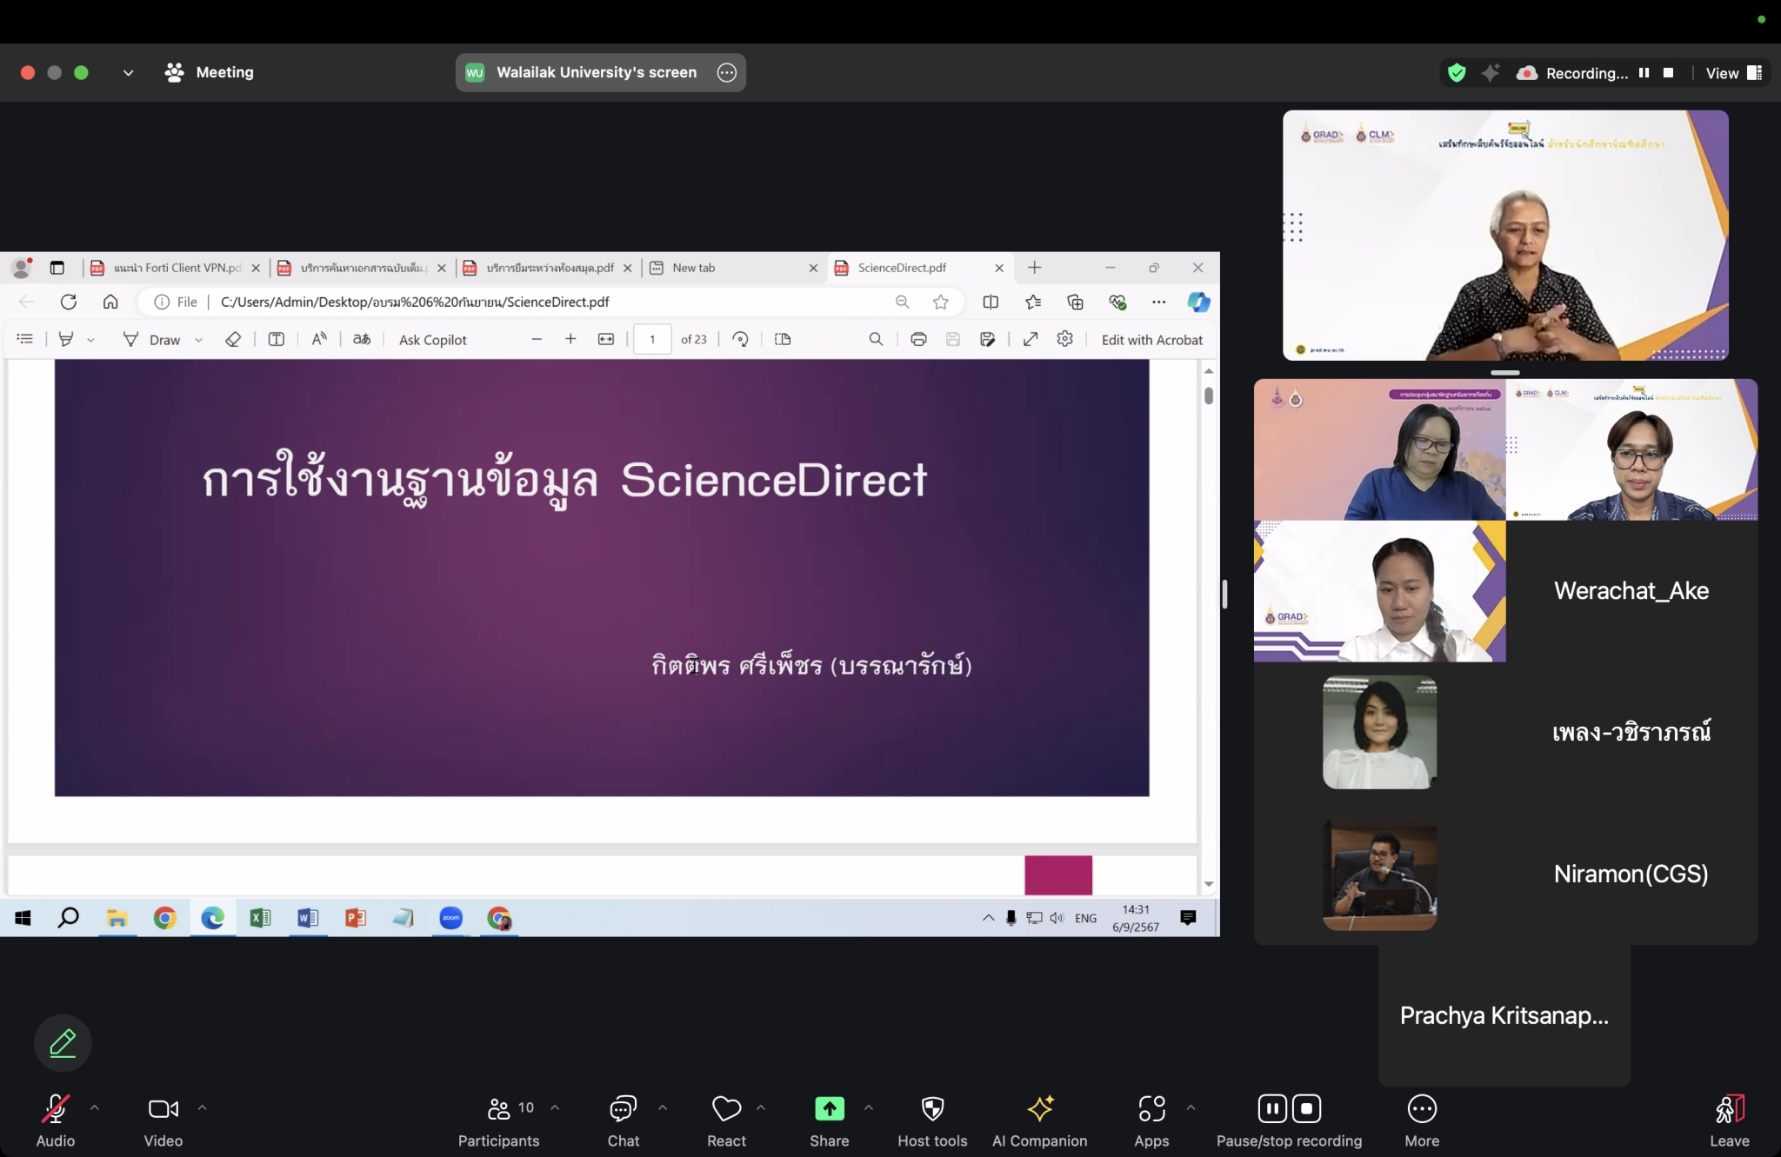Open Host tools shield
Image resolution: width=1781 pixels, height=1157 pixels.
point(932,1108)
